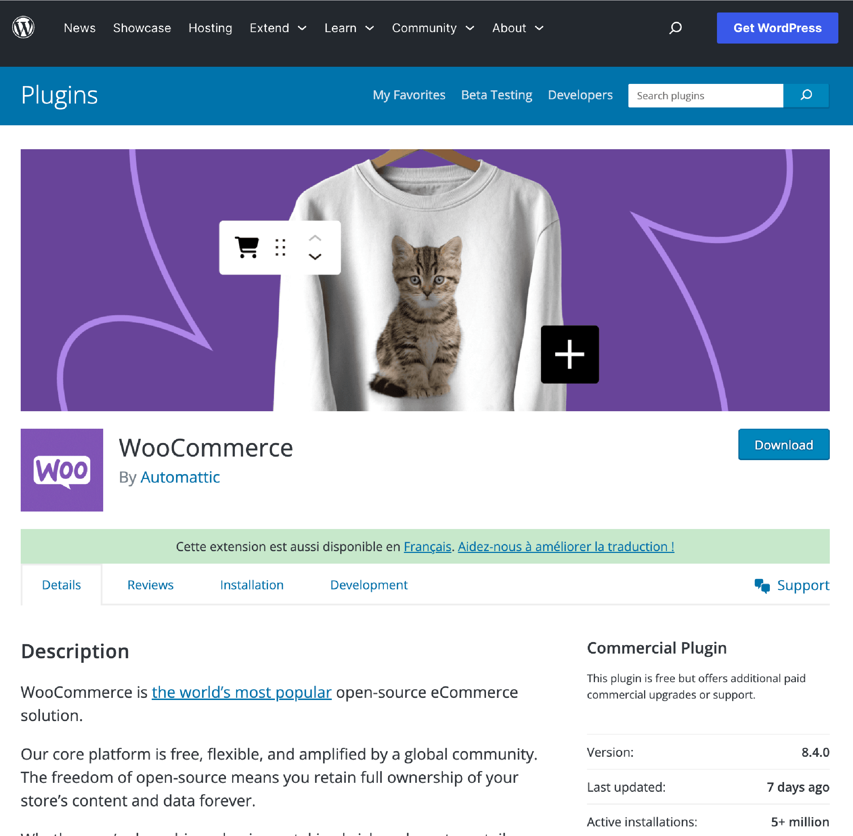
Task: Click the shopping cart icon on banner
Action: tap(247, 247)
